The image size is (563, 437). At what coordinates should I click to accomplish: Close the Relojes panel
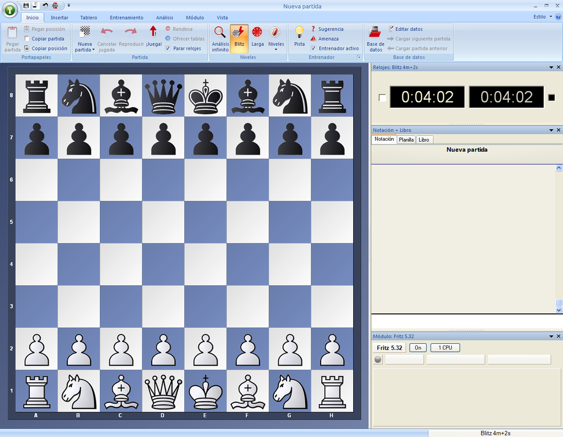click(559, 67)
